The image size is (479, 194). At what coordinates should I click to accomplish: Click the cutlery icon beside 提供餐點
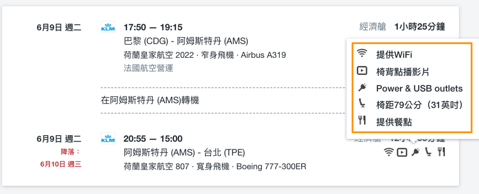coord(362,120)
